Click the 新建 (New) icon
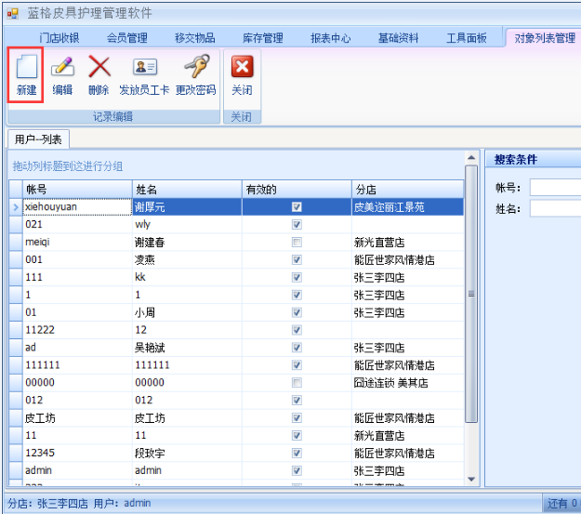581x514 pixels. 26,68
